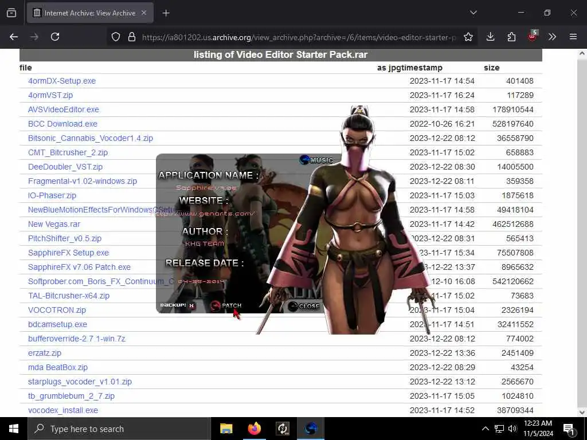587x440 pixels.
Task: Click size value 401408
Action: point(519,81)
